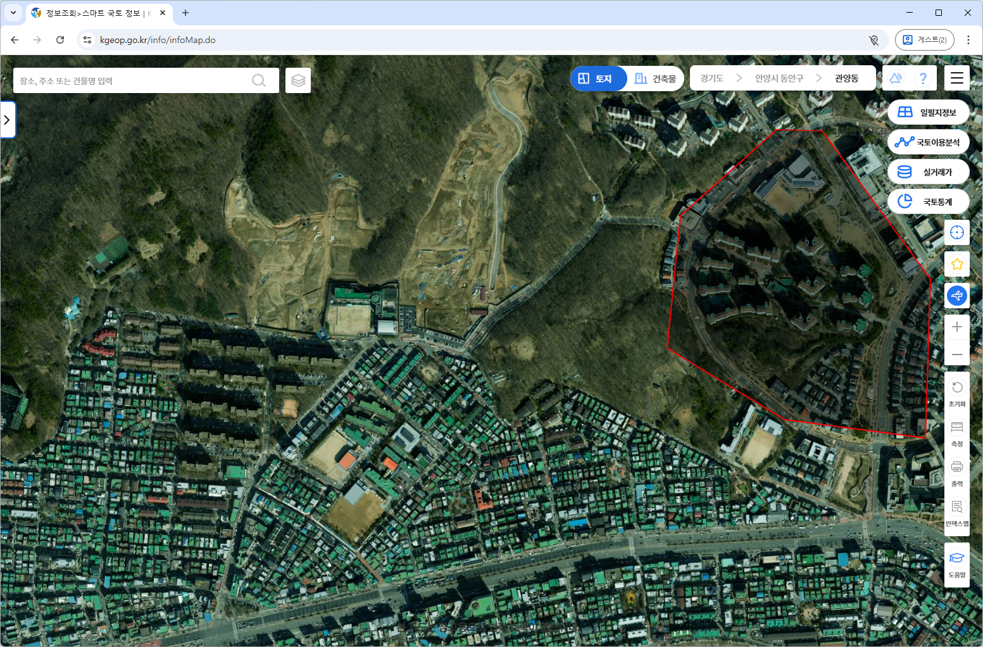Focus the place or address search field
Image resolution: width=983 pixels, height=647 pixels.
coord(132,80)
